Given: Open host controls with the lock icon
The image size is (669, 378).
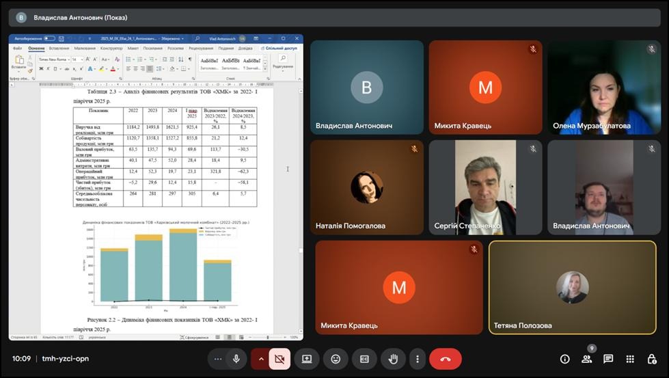Looking at the screenshot, I should [x=652, y=359].
